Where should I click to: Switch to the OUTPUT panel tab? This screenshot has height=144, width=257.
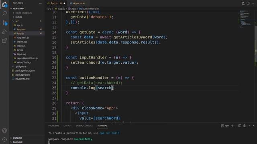point(67,126)
